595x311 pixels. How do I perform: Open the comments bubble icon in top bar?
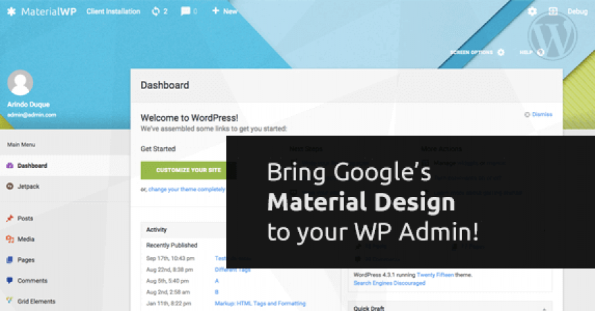coord(185,11)
